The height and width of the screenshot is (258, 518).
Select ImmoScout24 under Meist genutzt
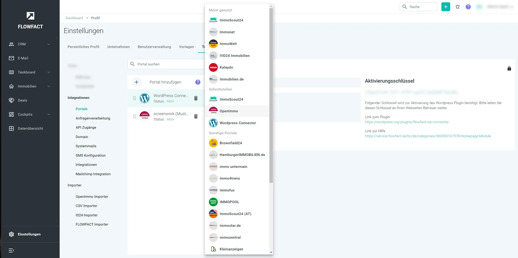click(237, 20)
